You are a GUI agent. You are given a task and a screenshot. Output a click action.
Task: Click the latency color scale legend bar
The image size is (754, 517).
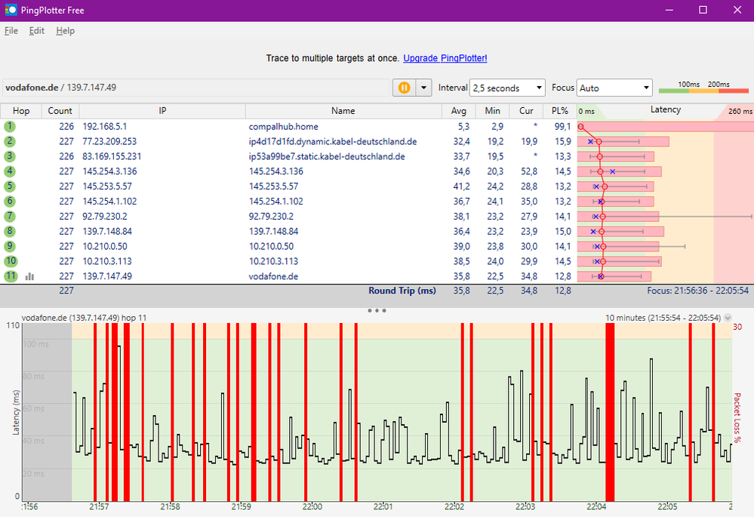[705, 91]
